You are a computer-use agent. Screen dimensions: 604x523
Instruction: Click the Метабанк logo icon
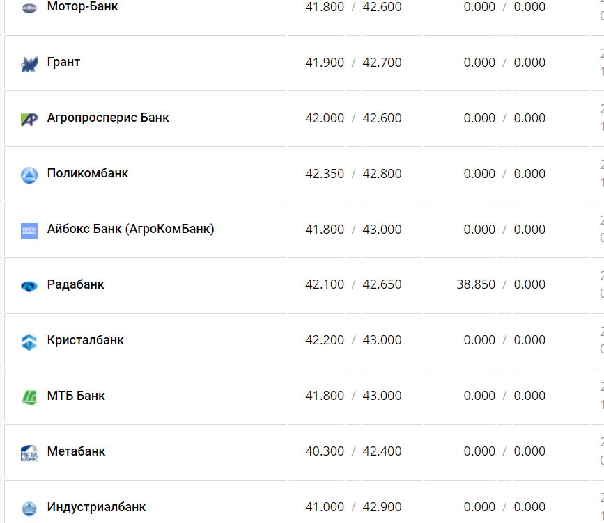pos(29,453)
